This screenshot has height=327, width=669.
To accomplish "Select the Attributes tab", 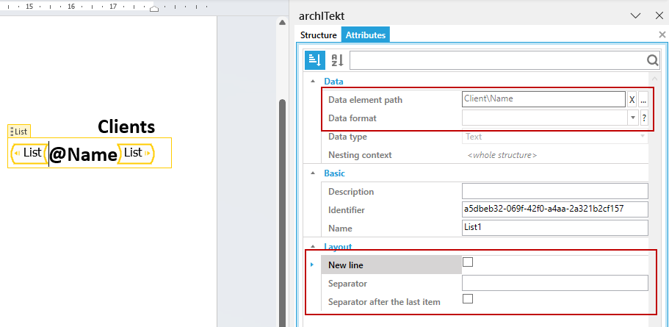I will pos(366,35).
